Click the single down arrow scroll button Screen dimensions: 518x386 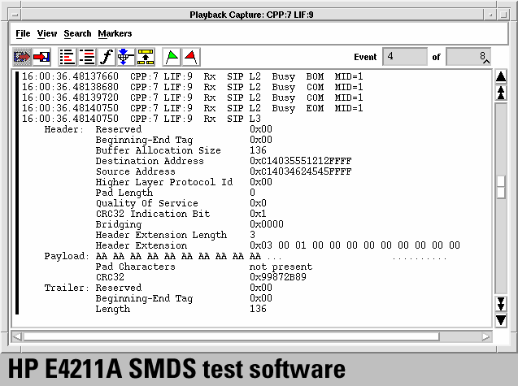[501, 319]
